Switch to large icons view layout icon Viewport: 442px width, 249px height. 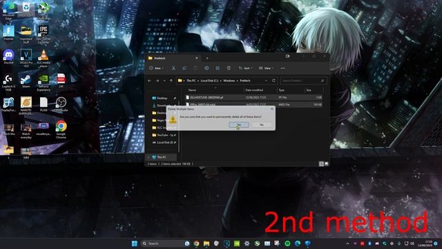327,164
